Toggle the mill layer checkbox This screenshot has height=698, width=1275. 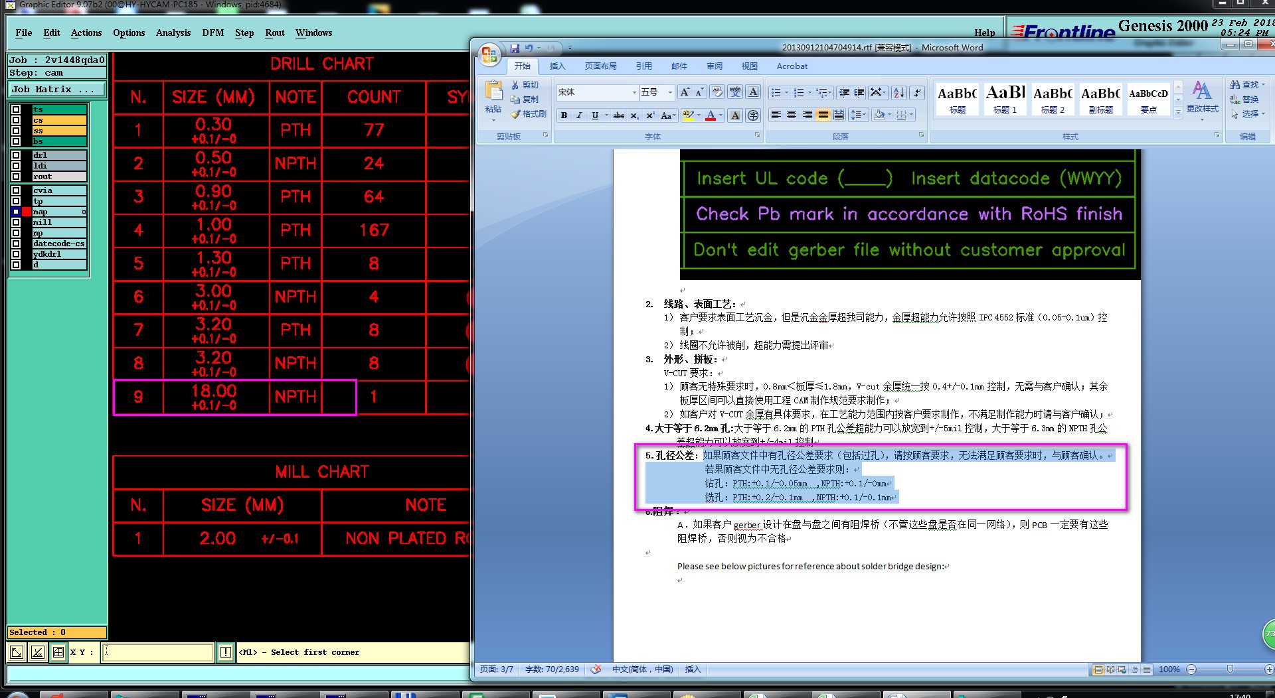[x=16, y=222]
